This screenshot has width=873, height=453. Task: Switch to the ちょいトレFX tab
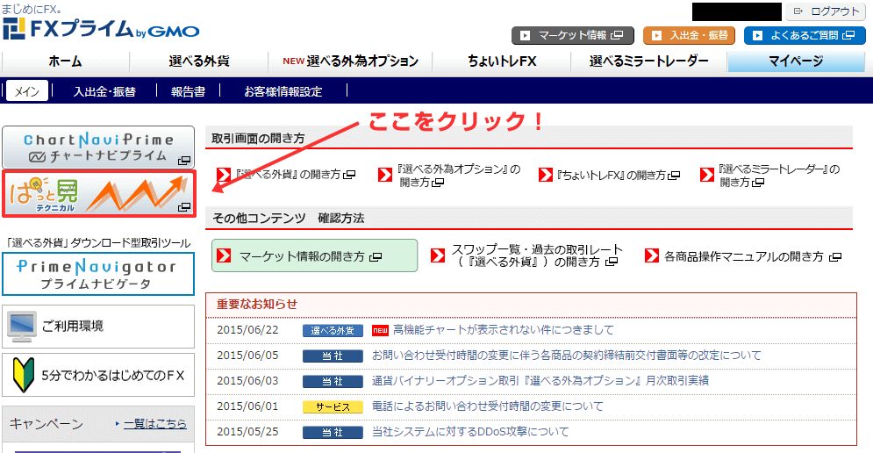click(502, 61)
